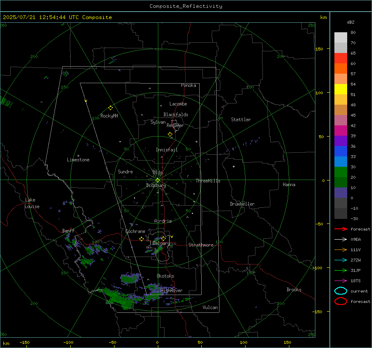Click the yellow radar-center diamond near Olds
This screenshot has width=372, height=348.
point(157,180)
